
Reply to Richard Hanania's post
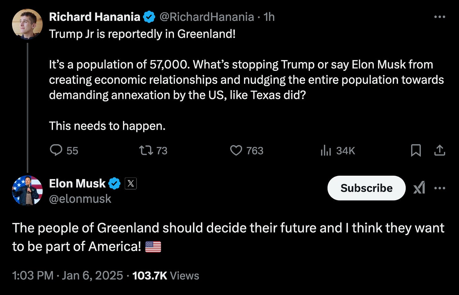pos(64,150)
